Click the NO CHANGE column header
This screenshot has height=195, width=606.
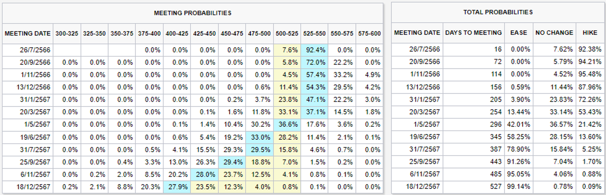(554, 33)
